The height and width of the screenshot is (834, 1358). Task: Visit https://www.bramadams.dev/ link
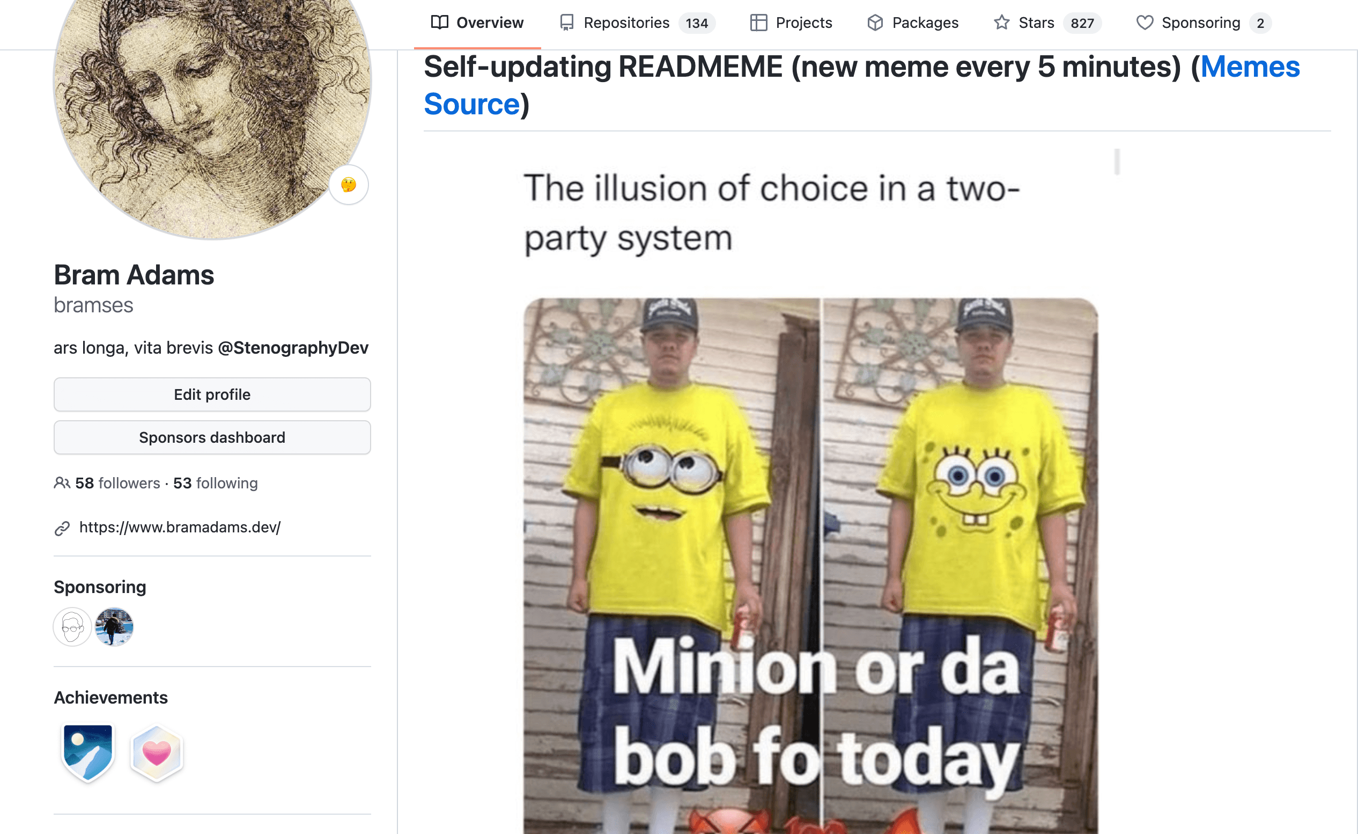click(x=180, y=528)
